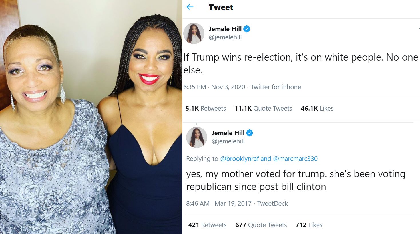Click the TweetDeck source label
The height and width of the screenshot is (234, 420).
click(x=272, y=203)
